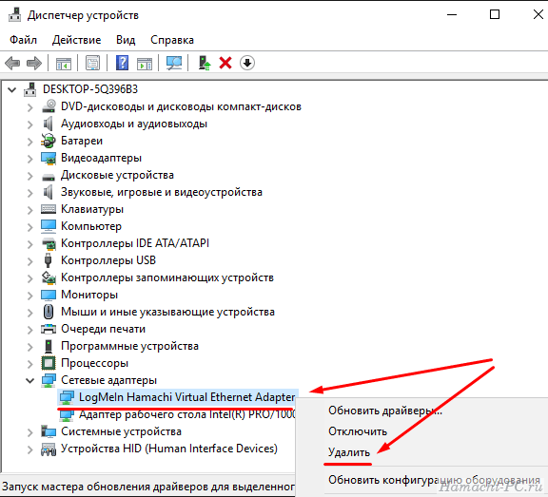Select the DESKTOP-5Q396B3 computer name
The width and height of the screenshot is (548, 497).
click(90, 89)
